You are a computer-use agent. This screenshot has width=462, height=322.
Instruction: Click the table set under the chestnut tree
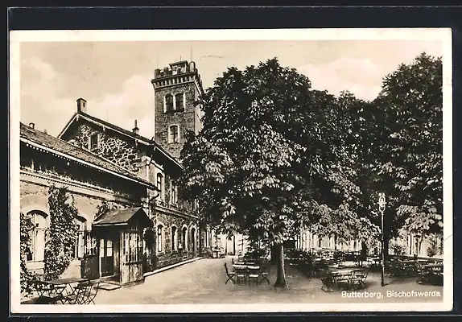click(x=247, y=274)
